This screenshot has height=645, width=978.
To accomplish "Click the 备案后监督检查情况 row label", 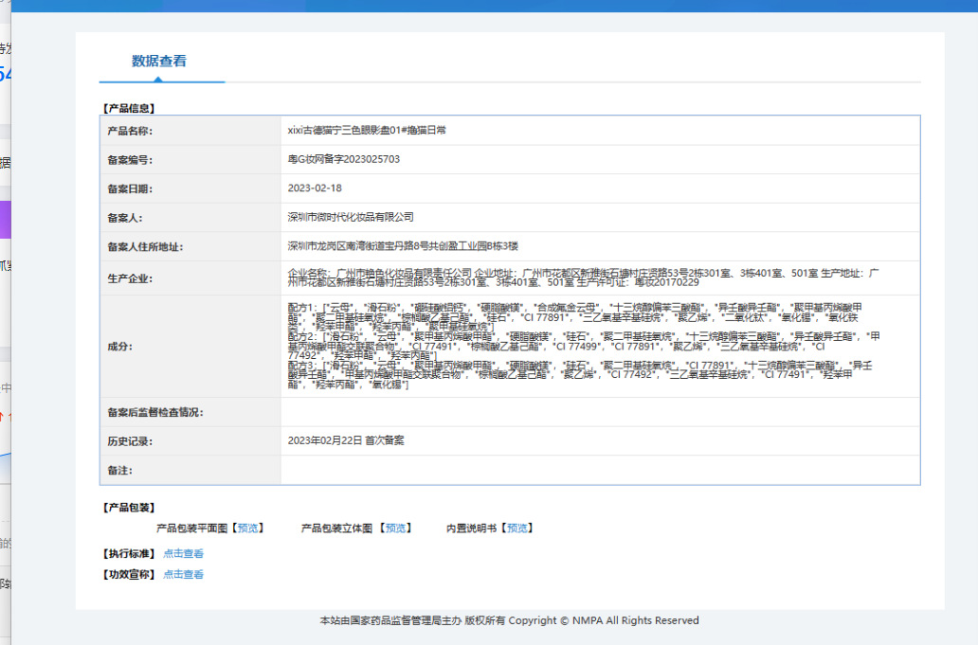I will coord(155,412).
